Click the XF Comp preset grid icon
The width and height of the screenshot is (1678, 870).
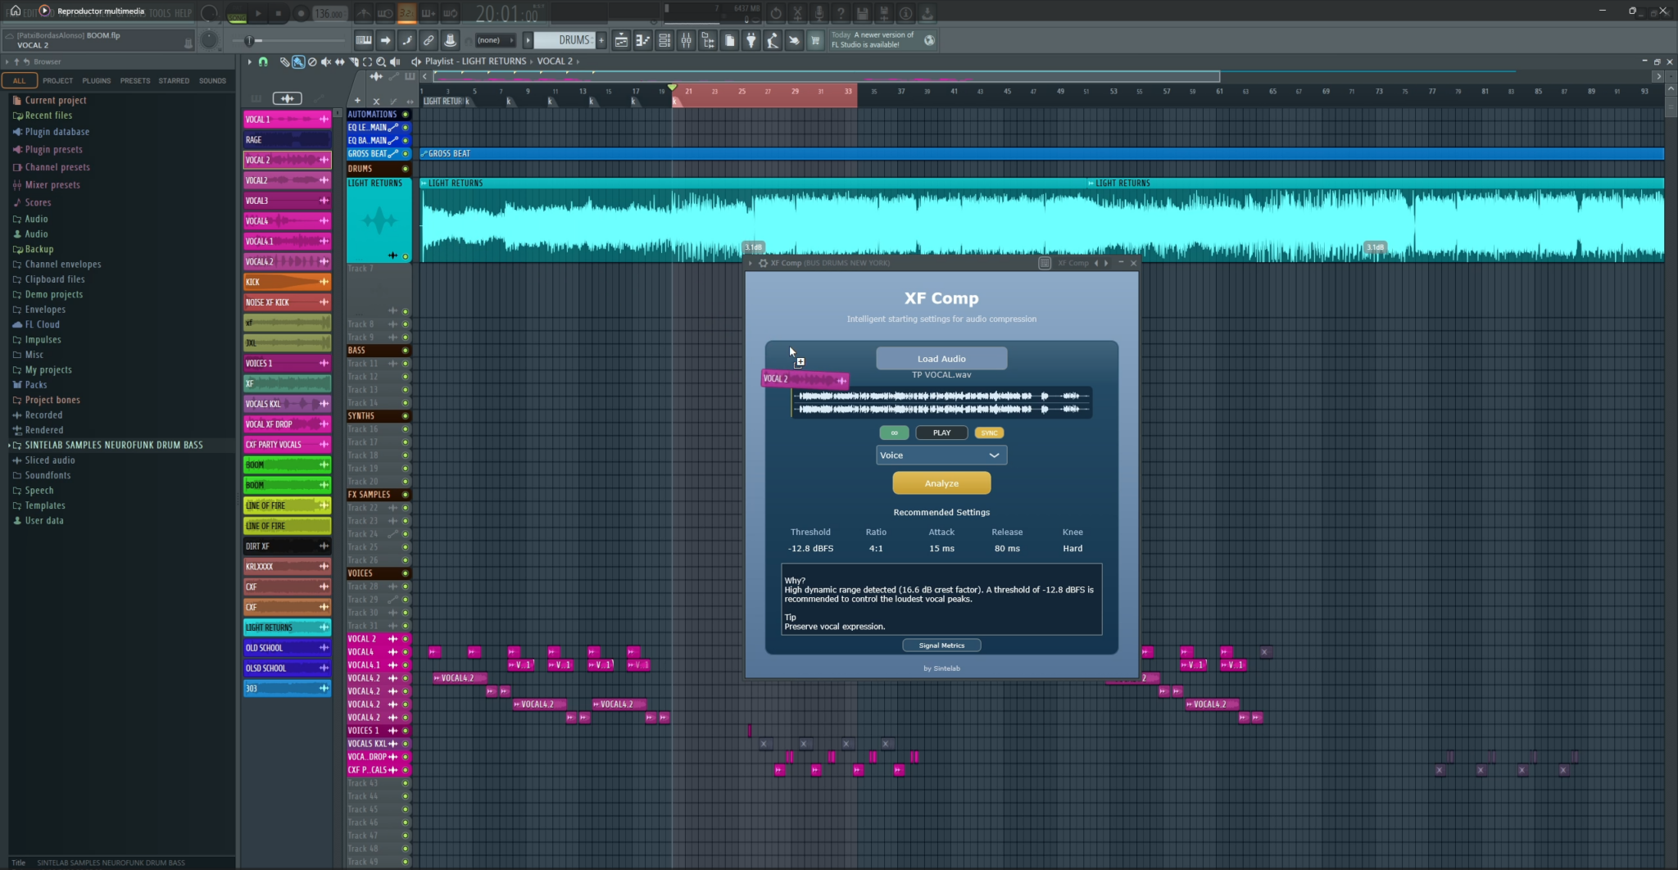pos(1045,263)
